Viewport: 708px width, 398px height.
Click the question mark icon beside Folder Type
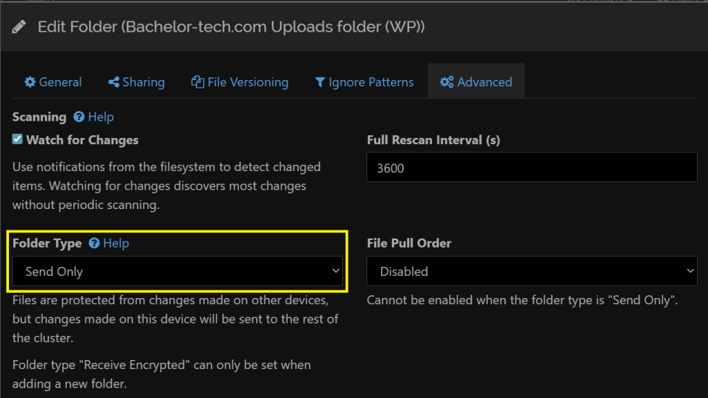click(x=94, y=243)
